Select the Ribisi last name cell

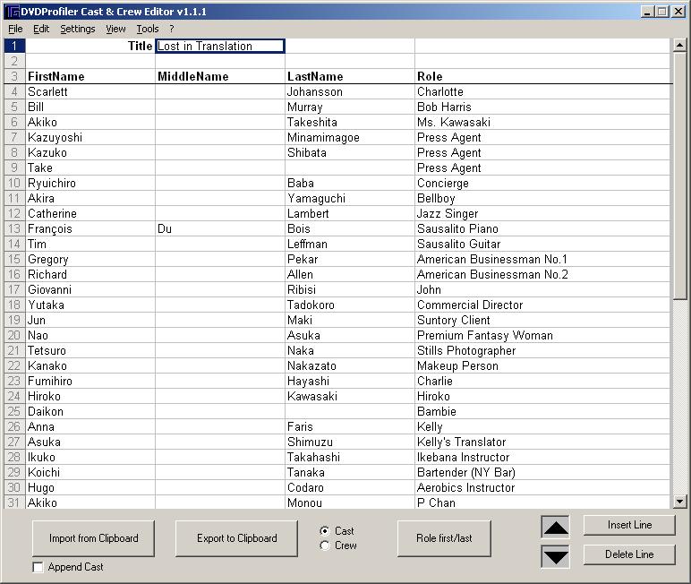(x=350, y=290)
